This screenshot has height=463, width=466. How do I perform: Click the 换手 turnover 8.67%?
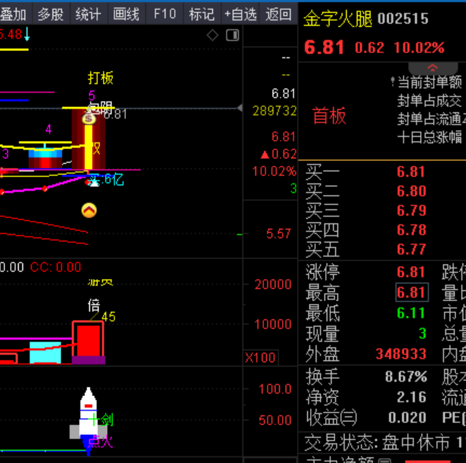[x=406, y=377]
